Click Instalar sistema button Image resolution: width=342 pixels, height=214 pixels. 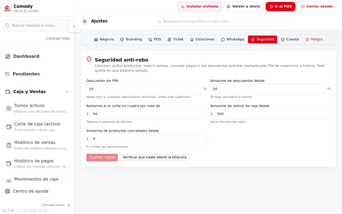tap(199, 7)
